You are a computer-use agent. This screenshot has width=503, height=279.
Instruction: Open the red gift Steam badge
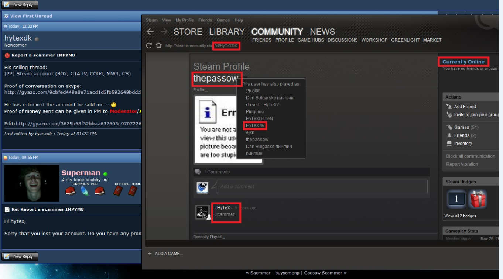pyautogui.click(x=478, y=199)
